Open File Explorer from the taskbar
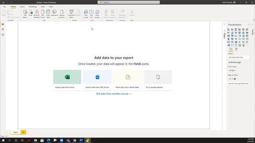Image resolution: width=255 pixels, height=143 pixels. [35, 140]
